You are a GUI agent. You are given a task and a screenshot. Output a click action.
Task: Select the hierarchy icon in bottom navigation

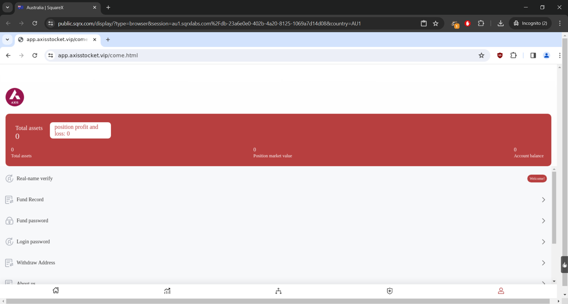pyautogui.click(x=278, y=291)
